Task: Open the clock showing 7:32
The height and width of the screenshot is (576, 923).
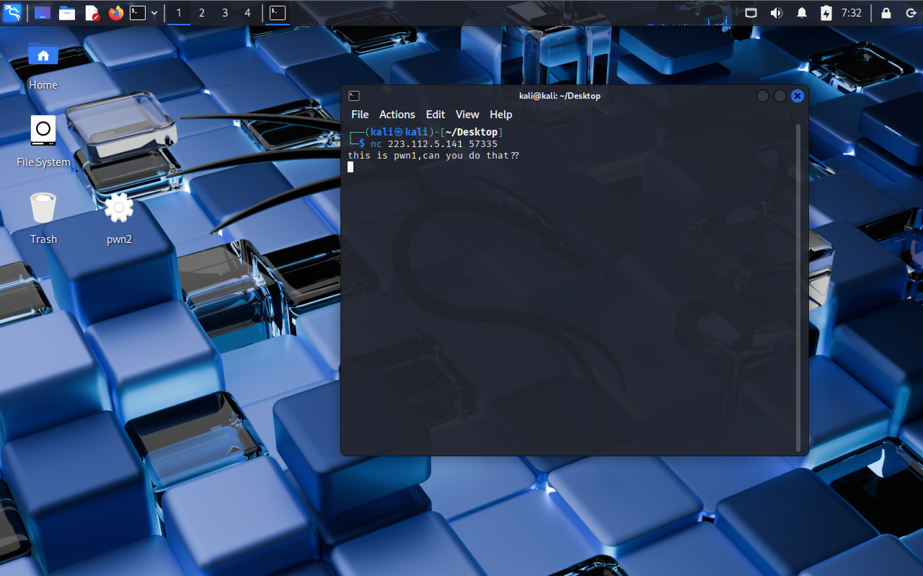Action: point(852,13)
